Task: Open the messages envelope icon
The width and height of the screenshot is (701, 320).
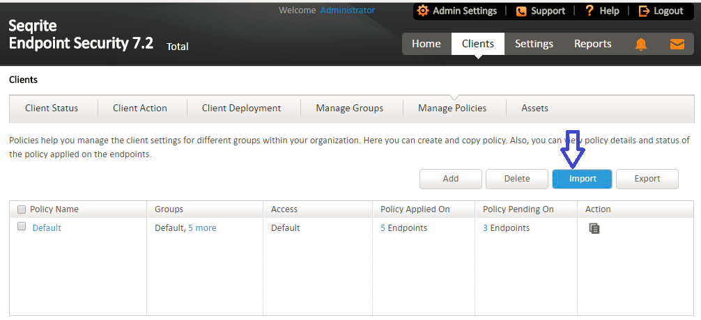Action: [677, 44]
